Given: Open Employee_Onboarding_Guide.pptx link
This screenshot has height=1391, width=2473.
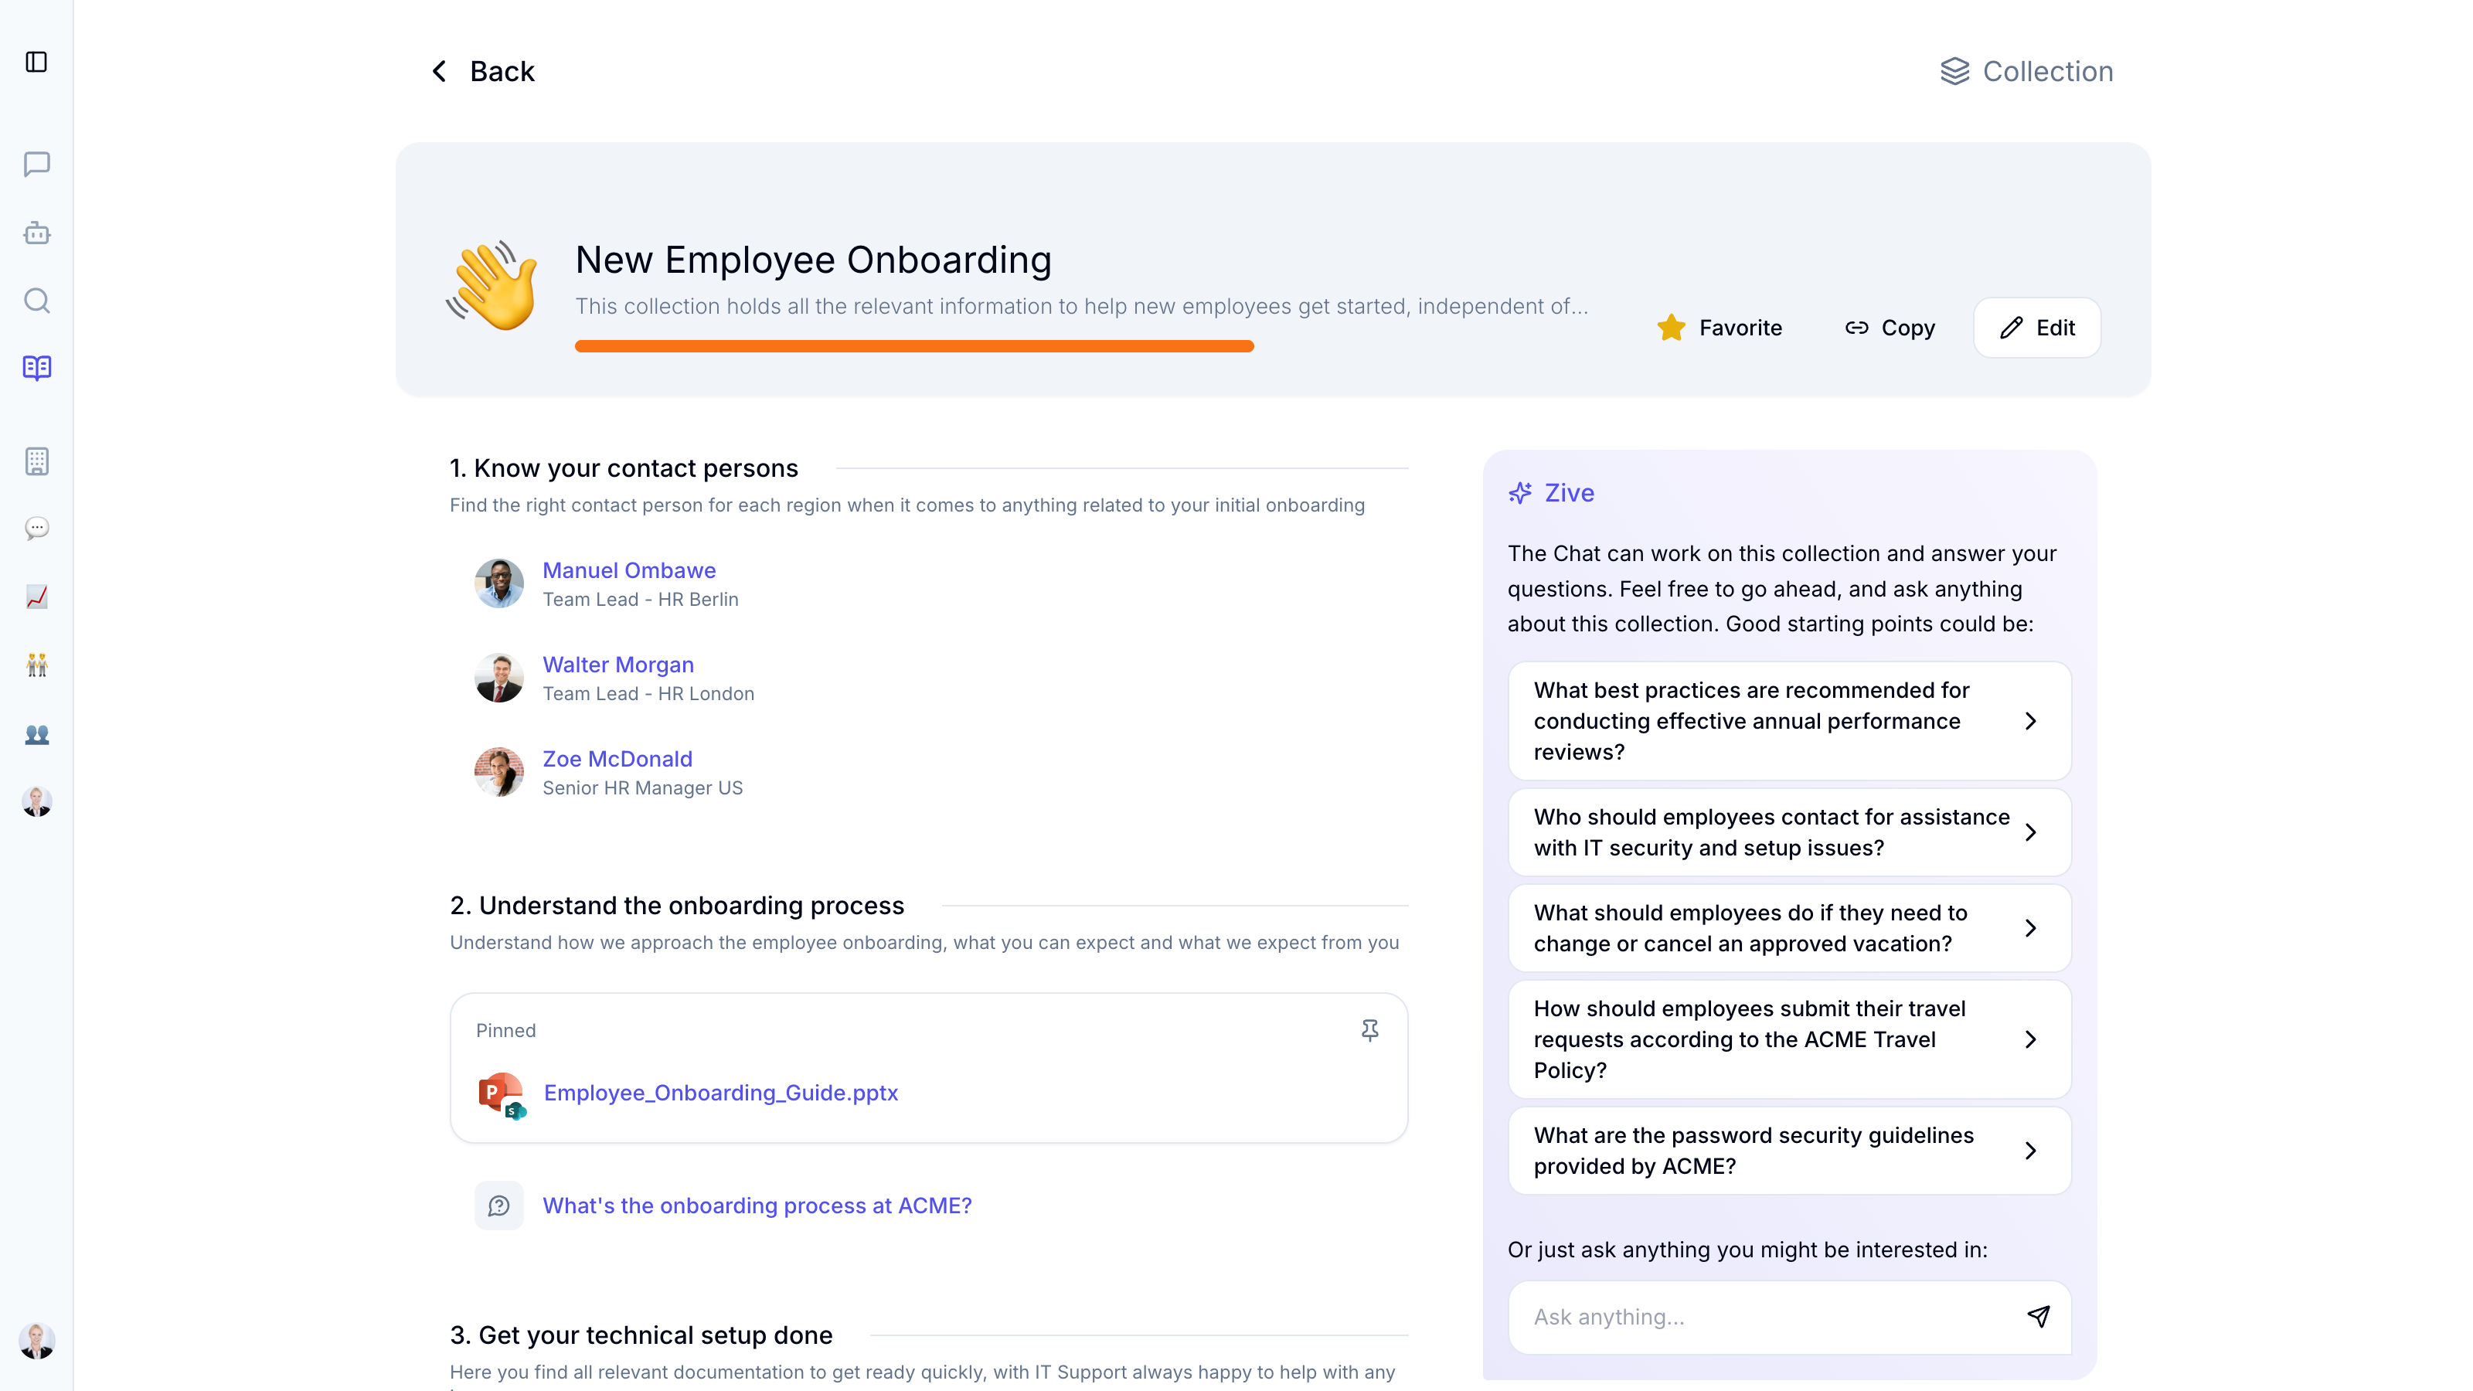Looking at the screenshot, I should tap(720, 1093).
